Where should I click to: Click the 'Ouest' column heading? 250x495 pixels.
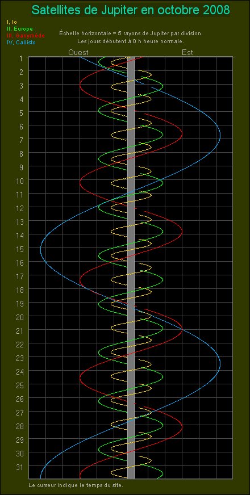pyautogui.click(x=78, y=52)
